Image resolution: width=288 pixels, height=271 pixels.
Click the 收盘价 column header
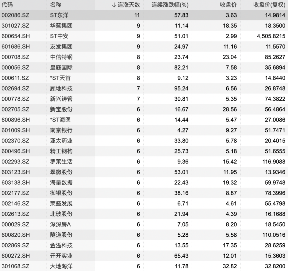pos(228,5)
